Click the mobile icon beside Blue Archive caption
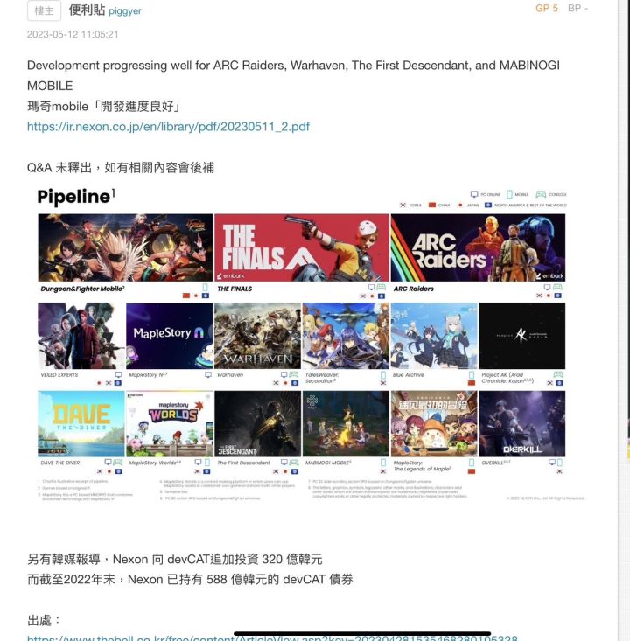The width and height of the screenshot is (630, 641). pos(472,375)
